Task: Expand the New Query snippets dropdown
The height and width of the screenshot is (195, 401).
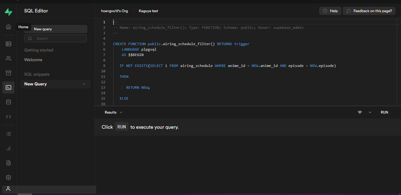Action: pyautogui.click(x=84, y=84)
